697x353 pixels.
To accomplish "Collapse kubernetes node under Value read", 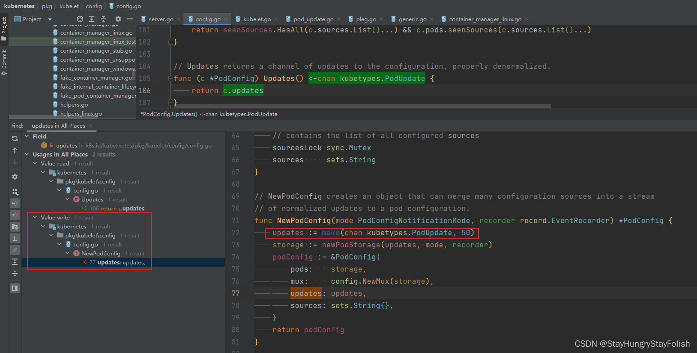I will tap(43, 172).
